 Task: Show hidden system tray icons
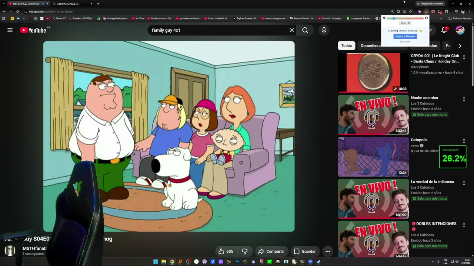[432, 262]
